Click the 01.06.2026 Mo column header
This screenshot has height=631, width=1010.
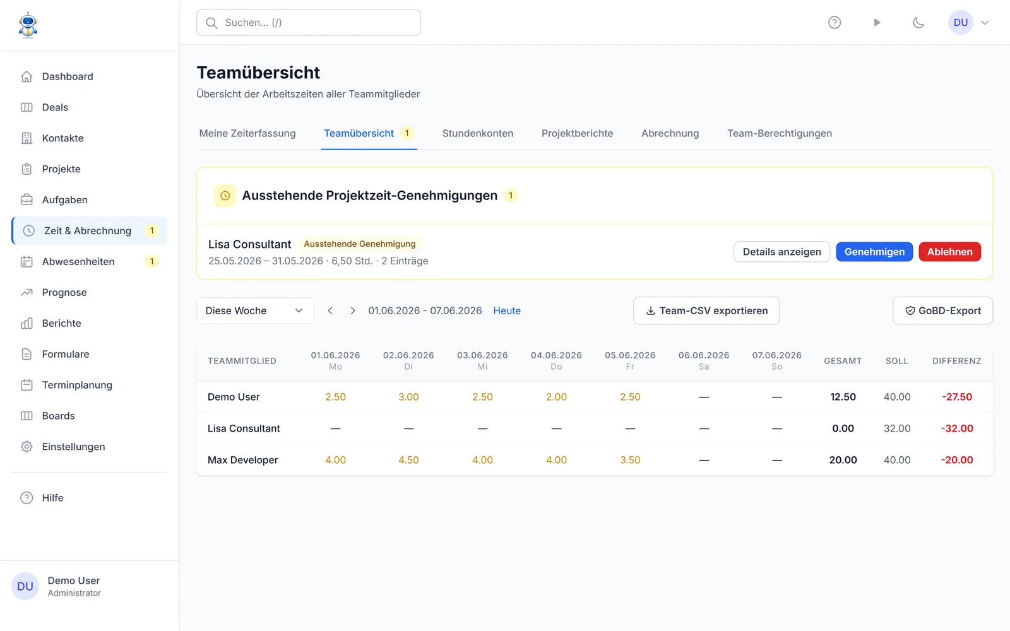click(335, 361)
